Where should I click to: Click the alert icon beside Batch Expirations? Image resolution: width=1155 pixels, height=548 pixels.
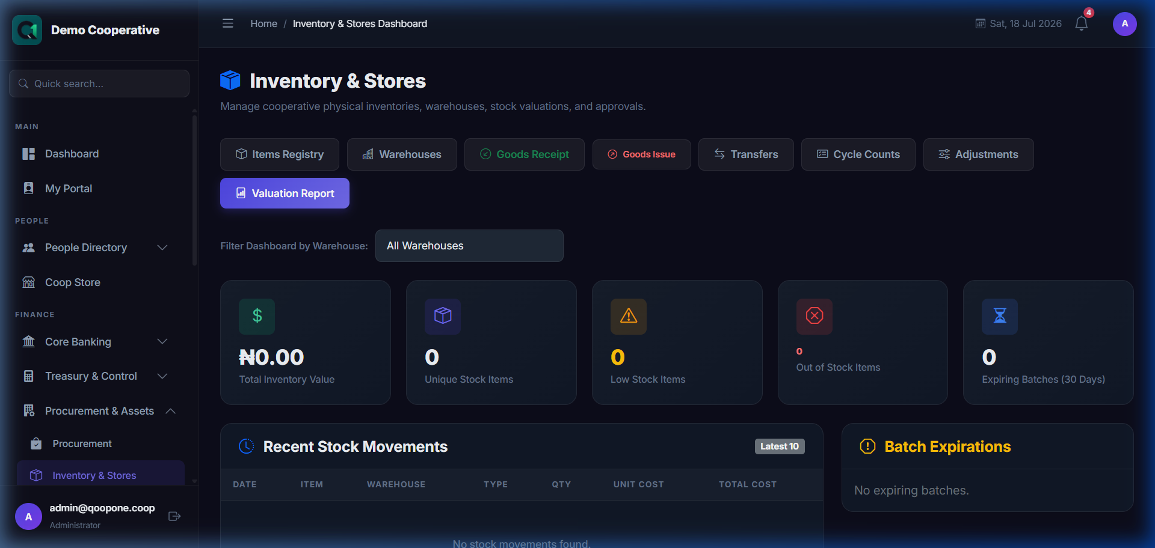(x=867, y=446)
